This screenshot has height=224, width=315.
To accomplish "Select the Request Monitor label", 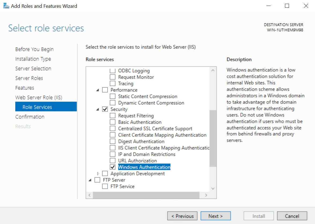I will coord(136,77).
